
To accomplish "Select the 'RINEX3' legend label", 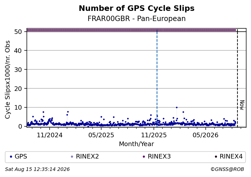I will [159, 156].
